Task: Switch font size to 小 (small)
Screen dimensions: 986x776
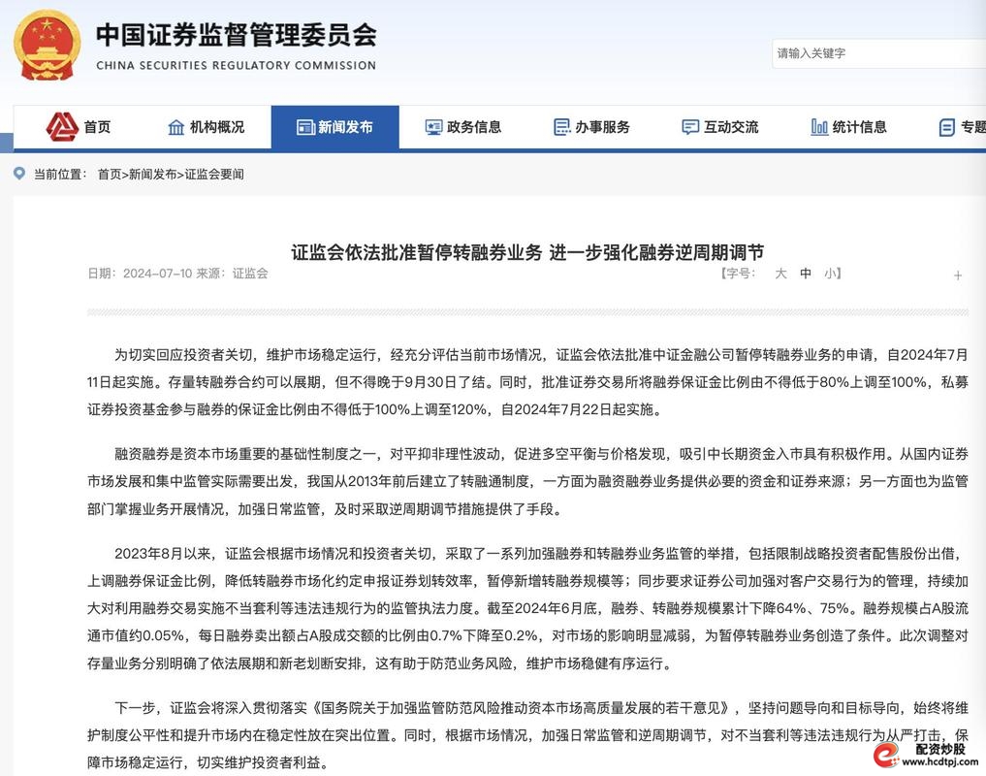Action: (831, 275)
